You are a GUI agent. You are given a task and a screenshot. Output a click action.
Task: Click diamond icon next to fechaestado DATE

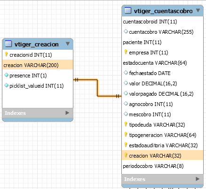pos(126,73)
